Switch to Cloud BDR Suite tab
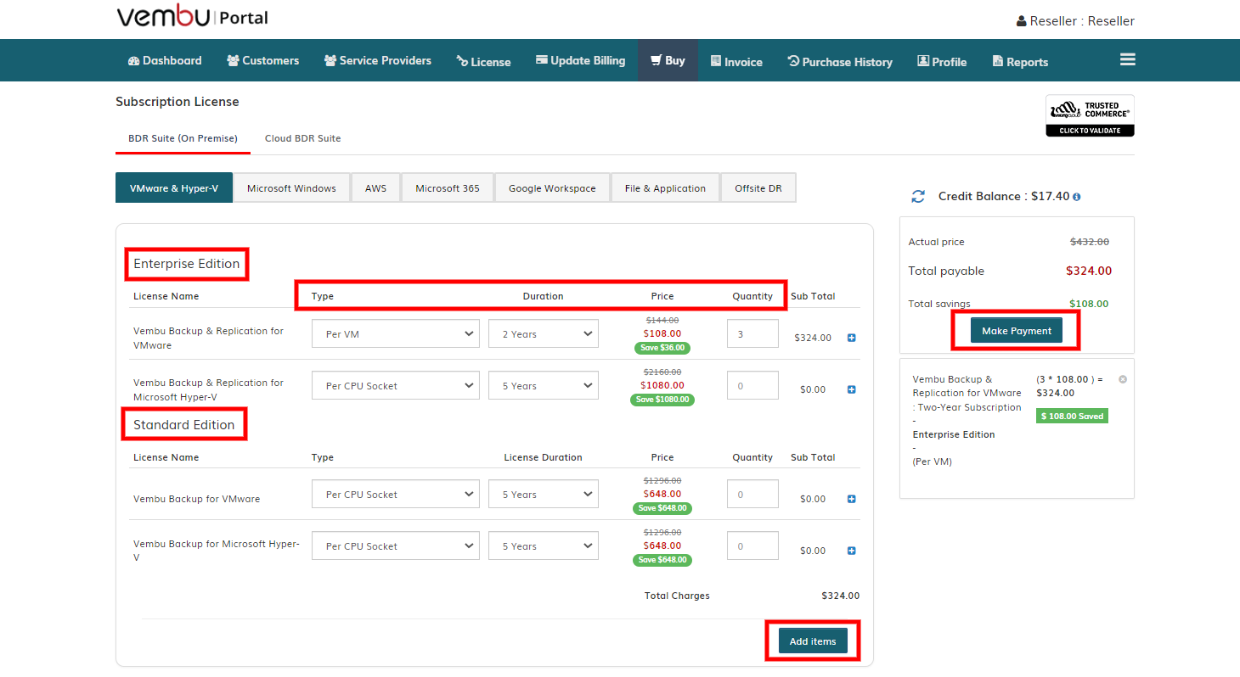Image resolution: width=1240 pixels, height=677 pixels. (x=302, y=138)
